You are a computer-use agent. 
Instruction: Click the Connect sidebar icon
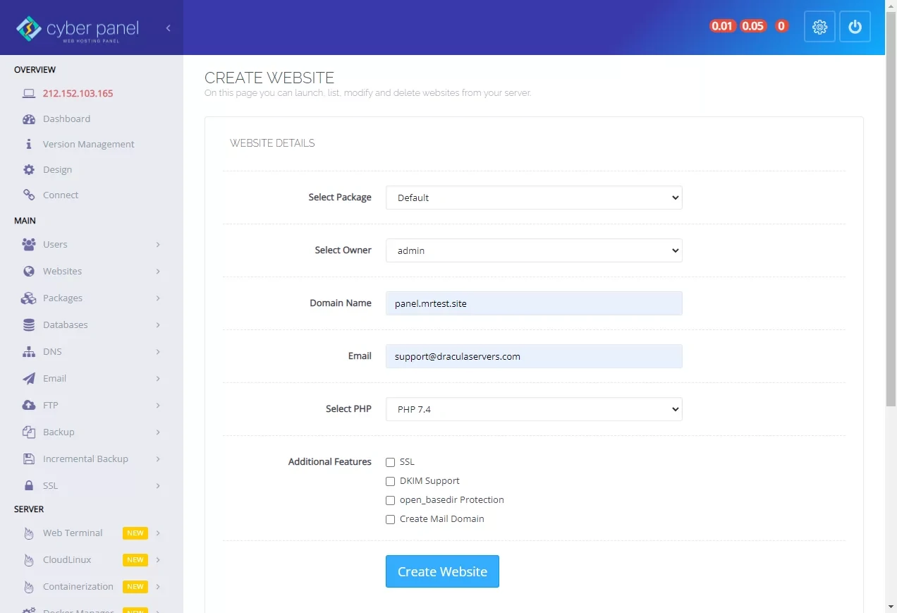pyautogui.click(x=29, y=195)
